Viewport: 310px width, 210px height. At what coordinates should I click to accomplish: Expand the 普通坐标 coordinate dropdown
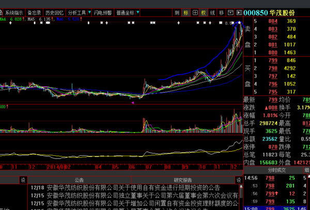pos(127,12)
